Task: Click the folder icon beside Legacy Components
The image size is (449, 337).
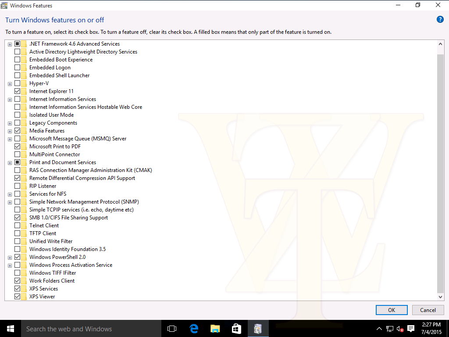Action: pyautogui.click(x=24, y=123)
